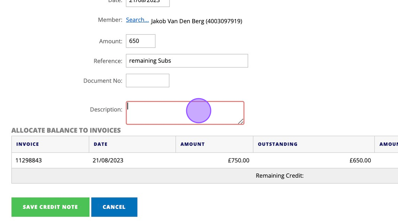Select invoice number 11298843 cell
The height and width of the screenshot is (222, 398).
(x=28, y=160)
